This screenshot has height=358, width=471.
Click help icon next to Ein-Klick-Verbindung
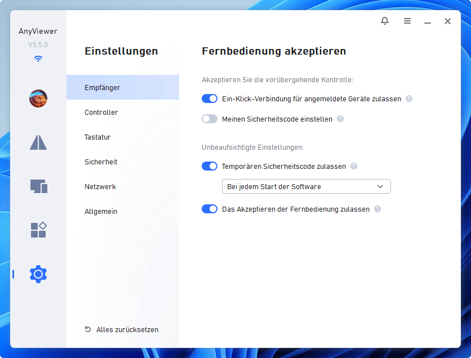pyautogui.click(x=409, y=99)
